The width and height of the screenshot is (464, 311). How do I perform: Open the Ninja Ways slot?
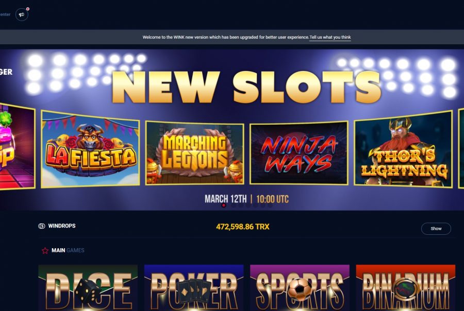(299, 153)
